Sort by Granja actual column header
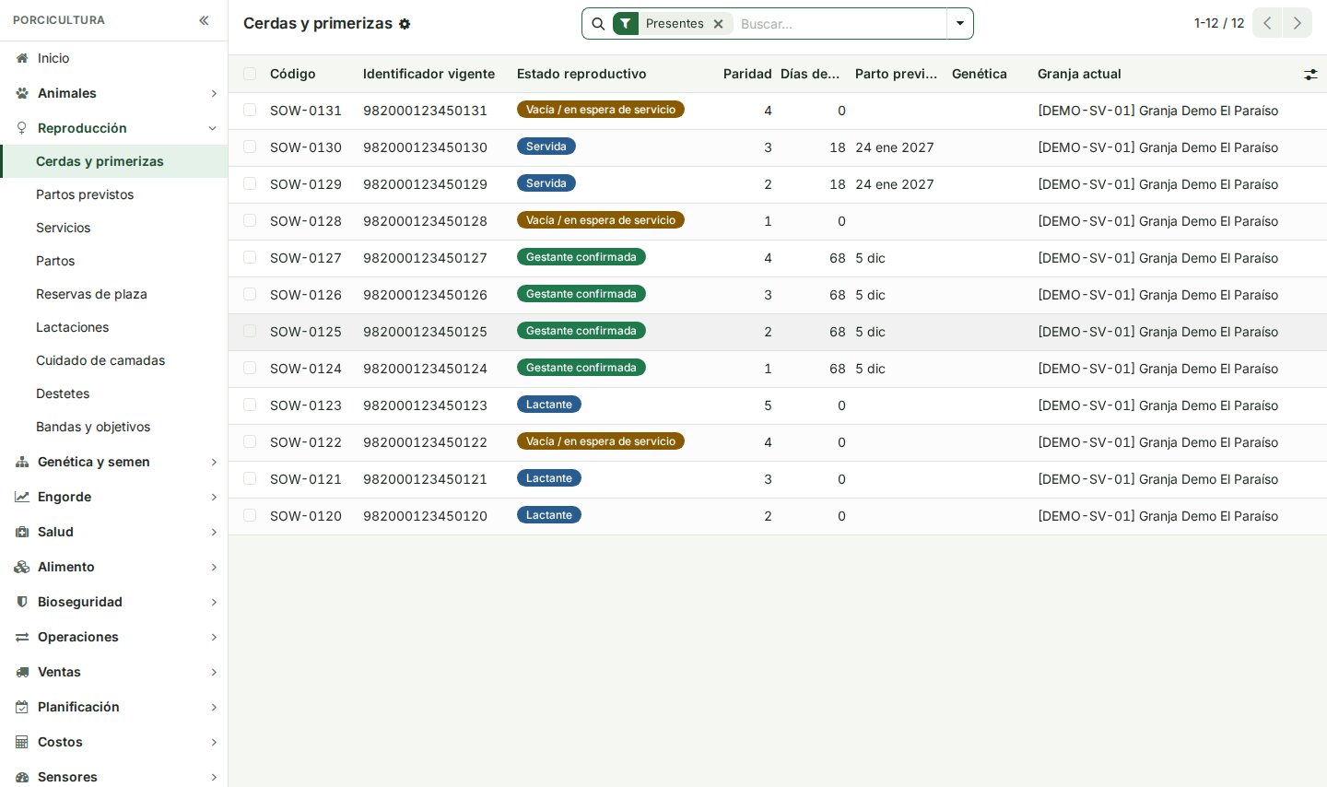The height and width of the screenshot is (787, 1327). coord(1079,74)
